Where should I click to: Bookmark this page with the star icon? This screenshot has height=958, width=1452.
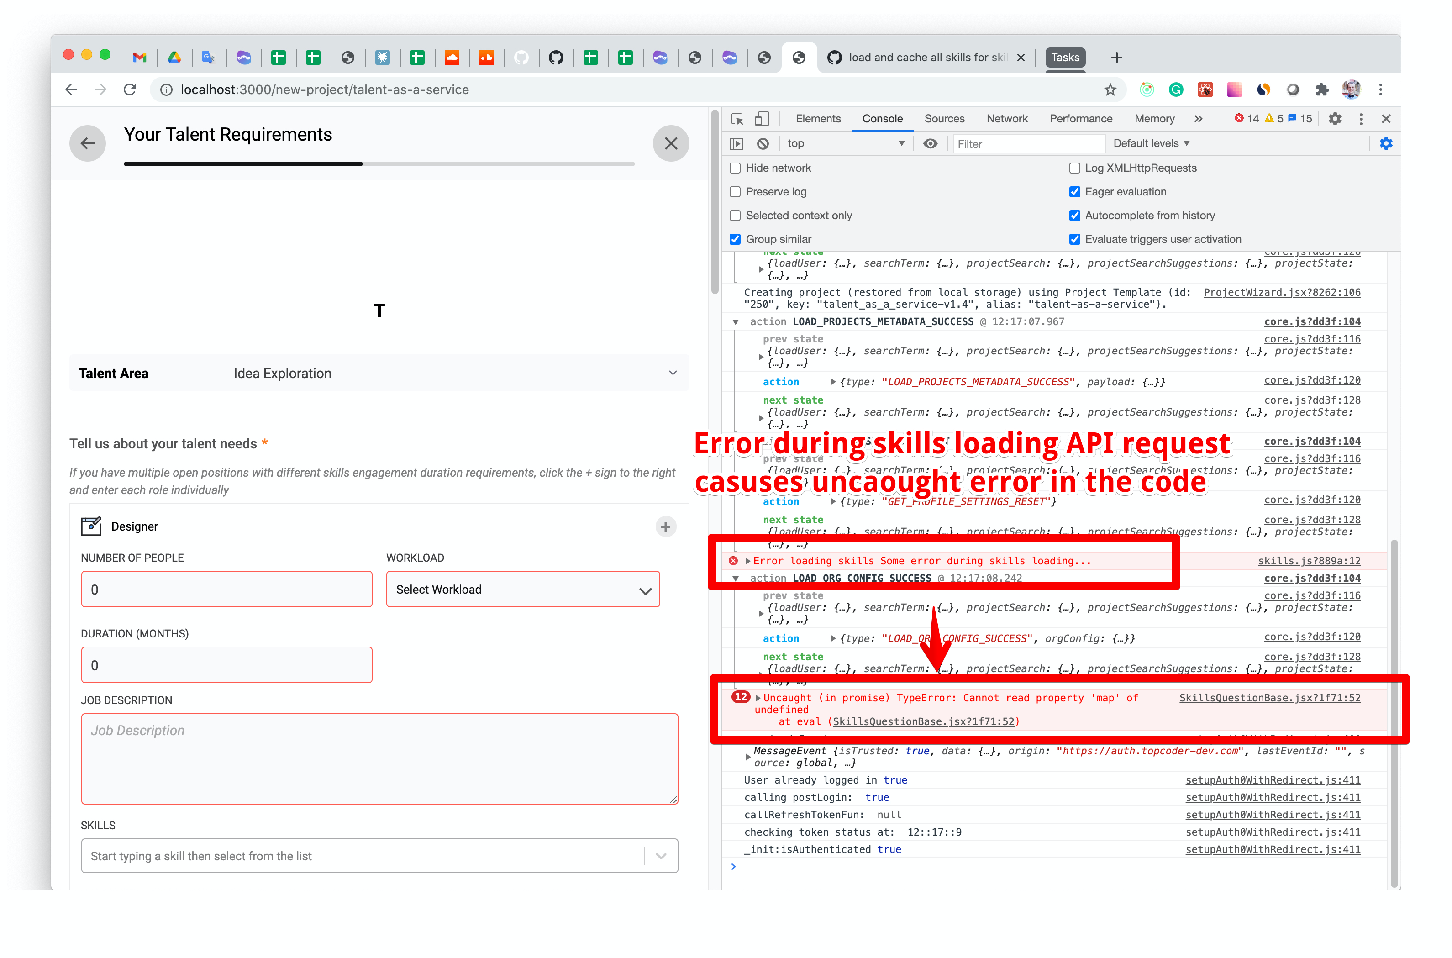pos(1110,90)
